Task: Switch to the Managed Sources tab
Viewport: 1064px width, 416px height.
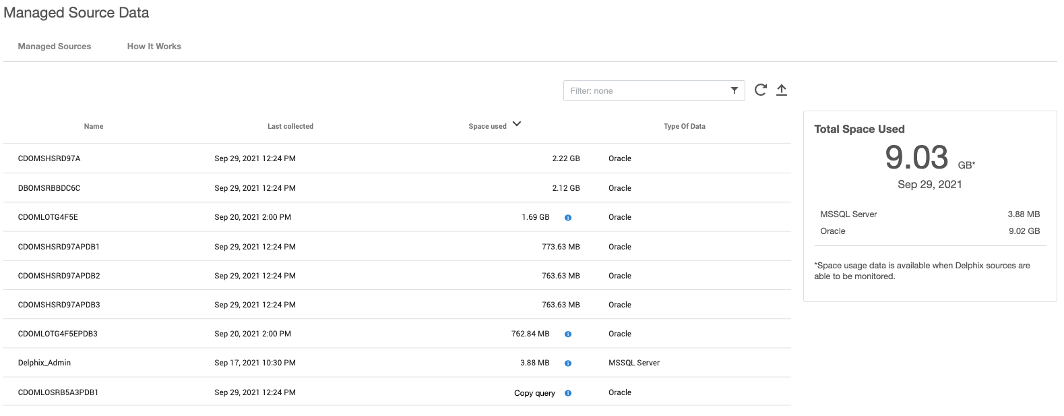Action: pos(55,47)
